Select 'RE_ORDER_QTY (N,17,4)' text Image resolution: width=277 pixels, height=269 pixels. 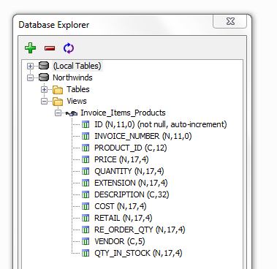click(140, 230)
